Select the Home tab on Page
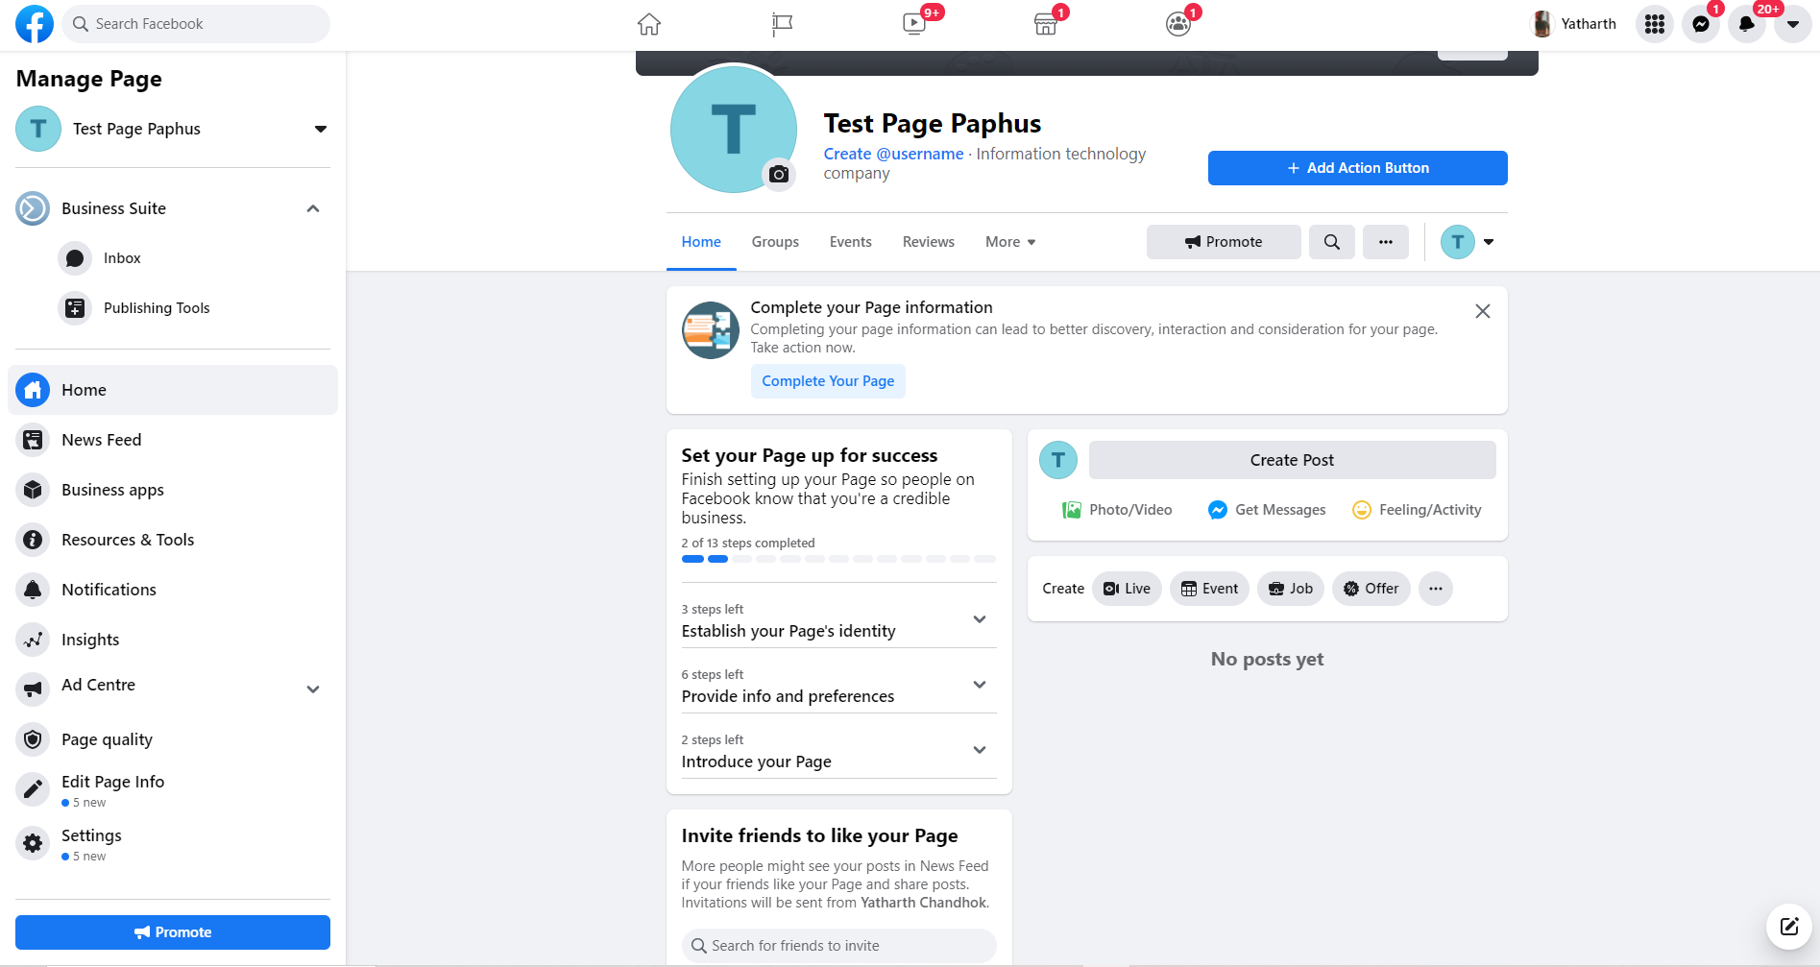This screenshot has height=967, width=1820. click(x=701, y=242)
